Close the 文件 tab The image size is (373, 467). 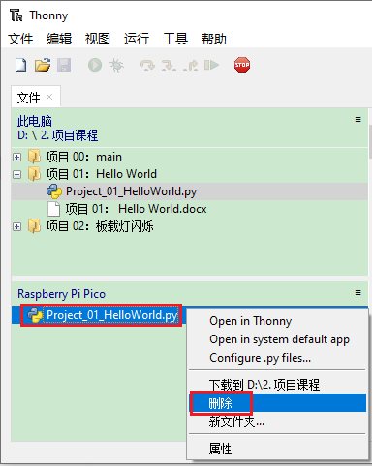tap(49, 97)
